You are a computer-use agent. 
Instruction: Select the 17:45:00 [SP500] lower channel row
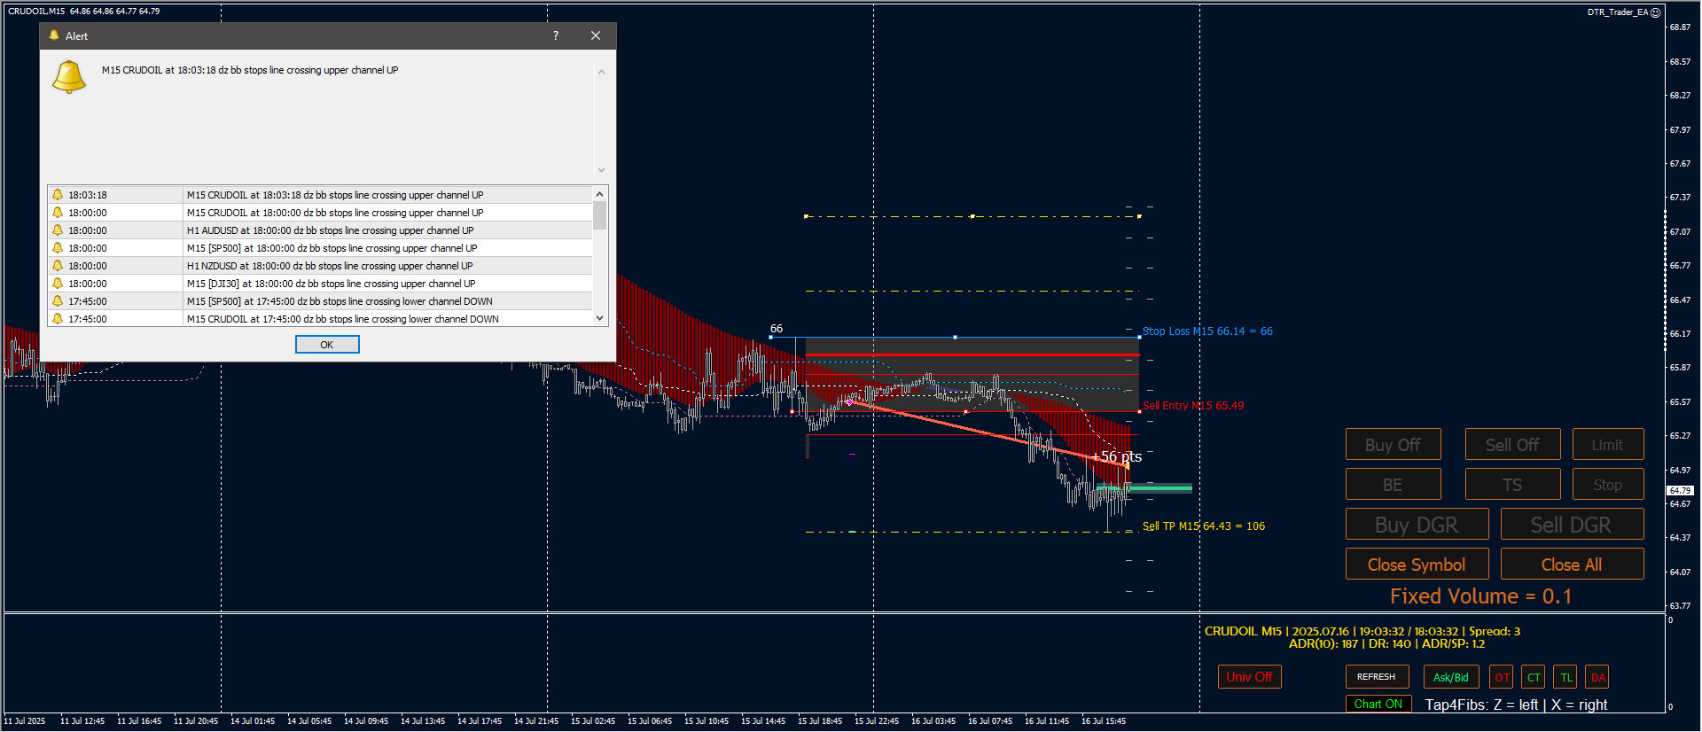[x=320, y=301]
